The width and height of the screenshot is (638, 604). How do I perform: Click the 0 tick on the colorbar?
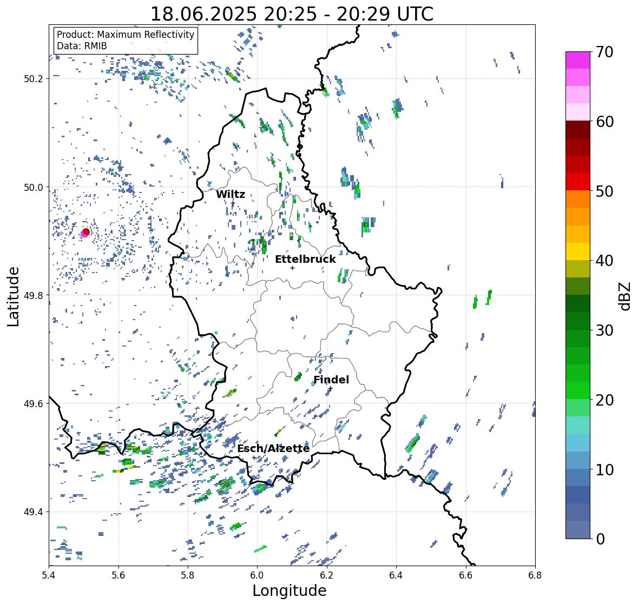pos(600,539)
